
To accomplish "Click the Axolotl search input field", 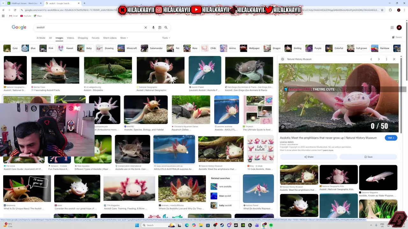I will pyautogui.click(x=89, y=28).
